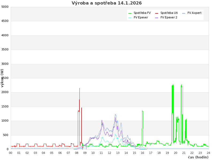
Task: Toggle the FV Axpert legend label
Action: pyautogui.click(x=194, y=13)
